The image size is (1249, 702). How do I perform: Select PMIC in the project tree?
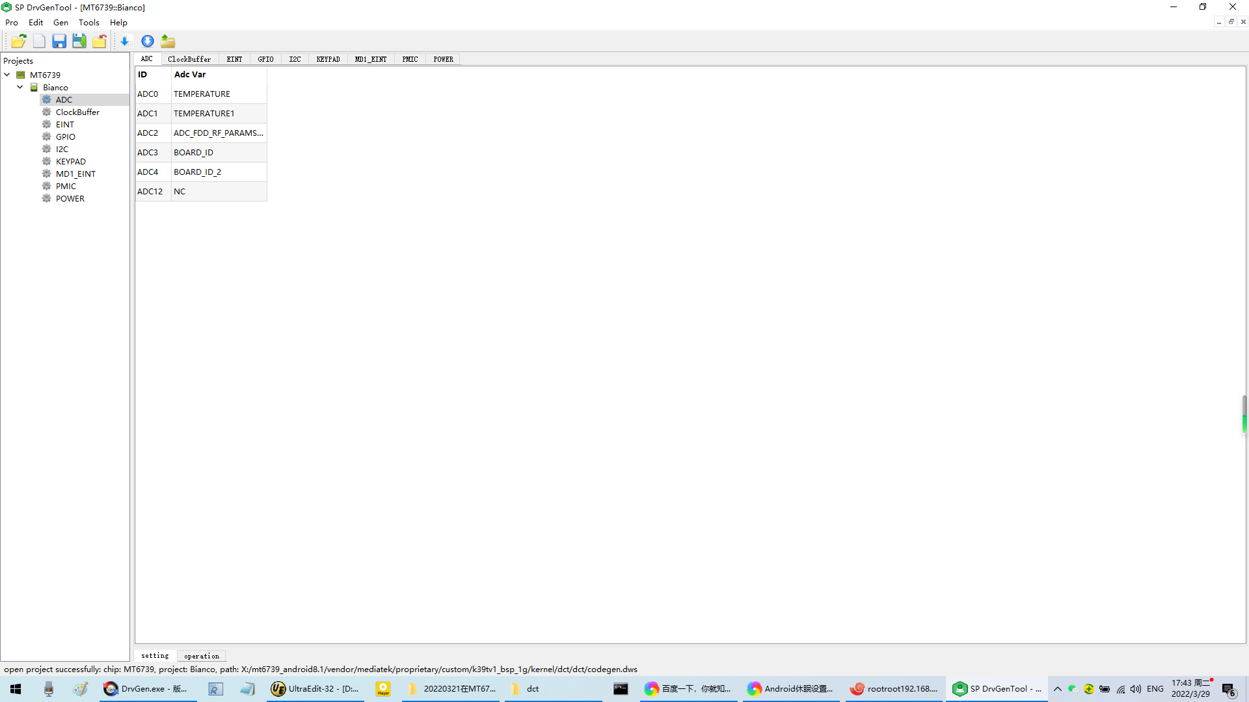pyautogui.click(x=66, y=186)
